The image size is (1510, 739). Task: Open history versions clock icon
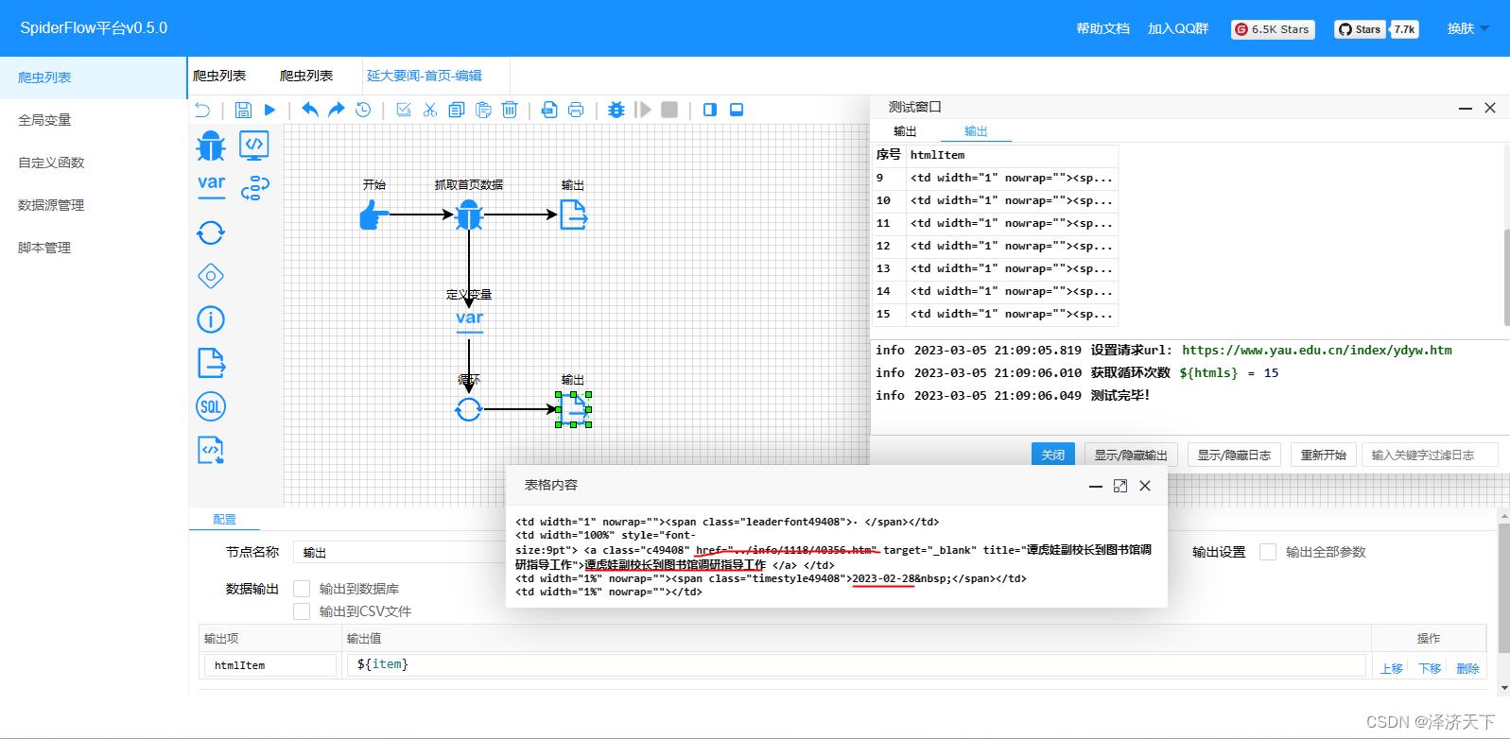tap(363, 110)
